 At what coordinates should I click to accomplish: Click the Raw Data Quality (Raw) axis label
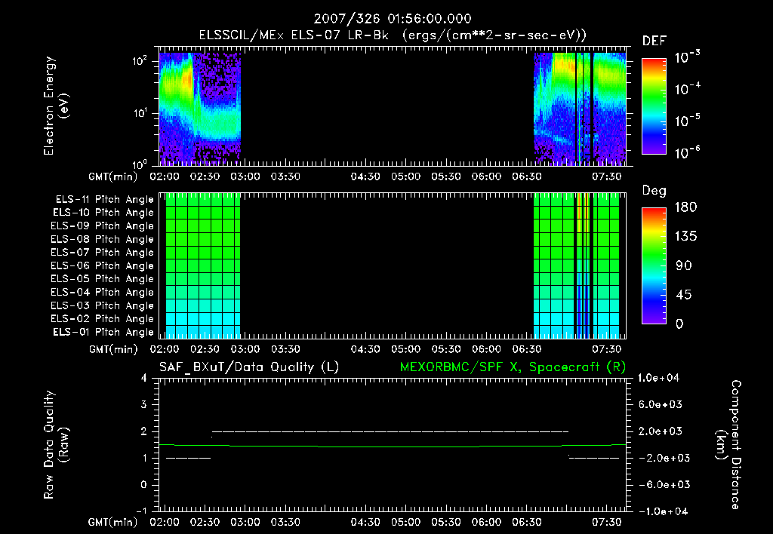pos(56,445)
